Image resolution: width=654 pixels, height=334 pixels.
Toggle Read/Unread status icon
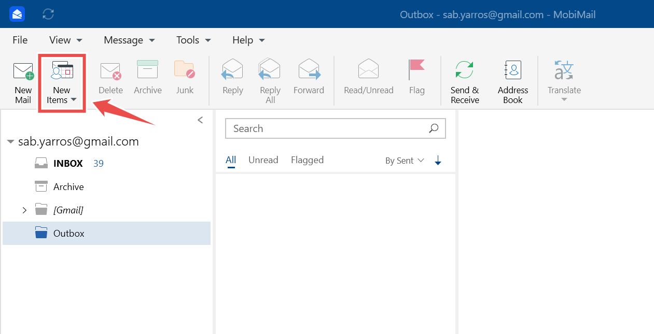coord(369,69)
